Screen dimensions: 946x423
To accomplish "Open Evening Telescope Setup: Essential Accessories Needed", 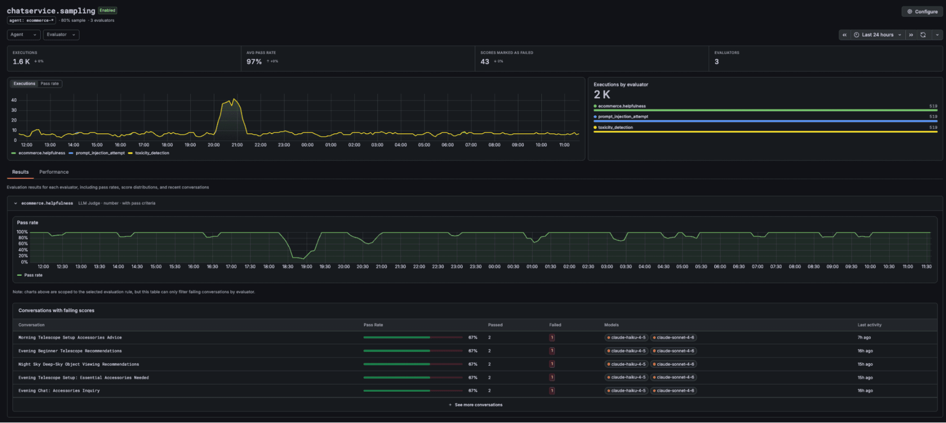I will [83, 378].
